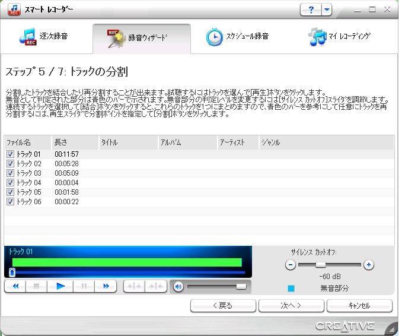Click the play button in playback controls
Viewport: 405px width, 336px height.
pos(60,286)
